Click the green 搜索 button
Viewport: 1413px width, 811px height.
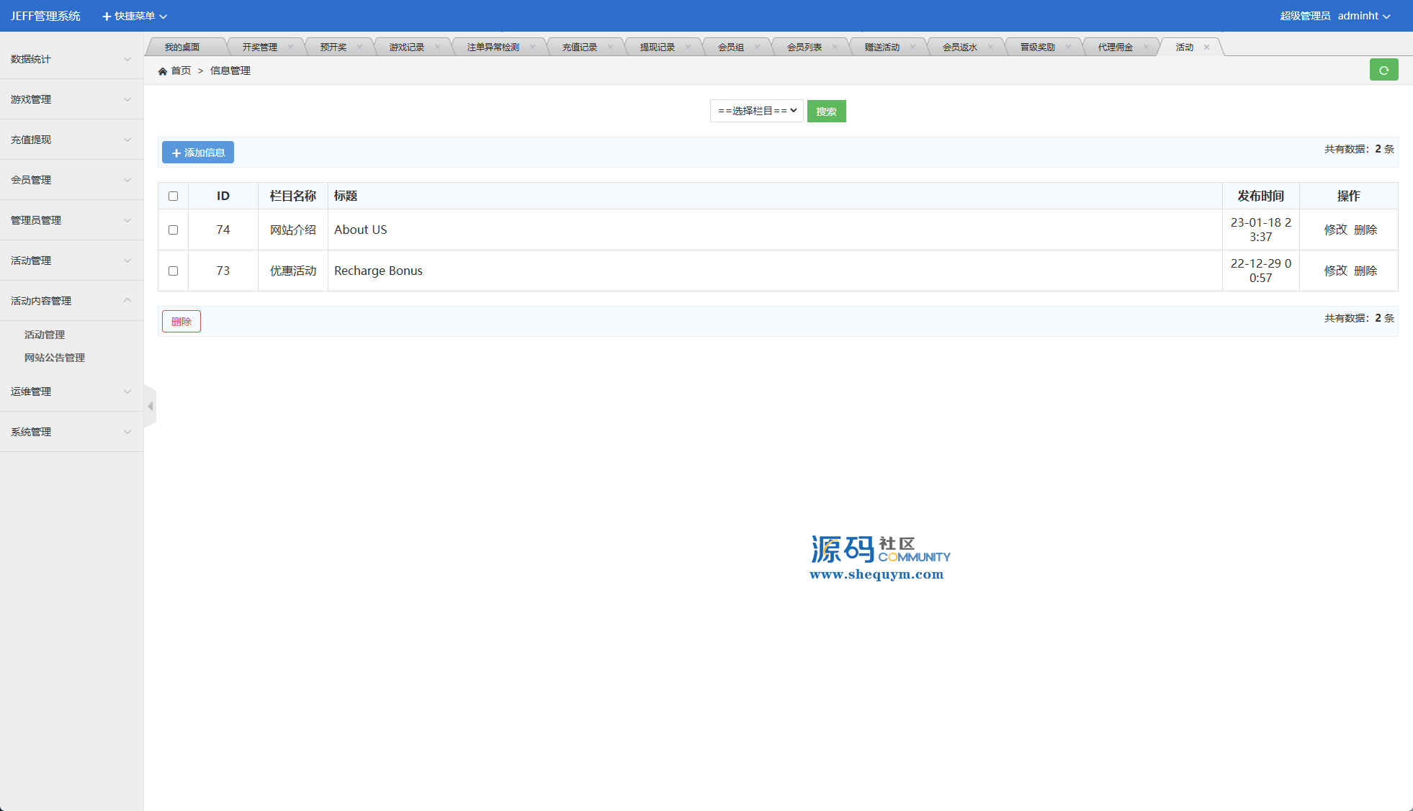point(826,112)
